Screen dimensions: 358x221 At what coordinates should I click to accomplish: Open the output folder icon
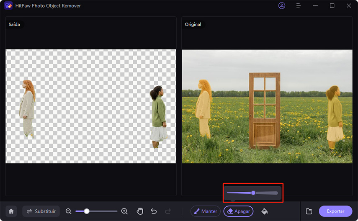point(309,211)
